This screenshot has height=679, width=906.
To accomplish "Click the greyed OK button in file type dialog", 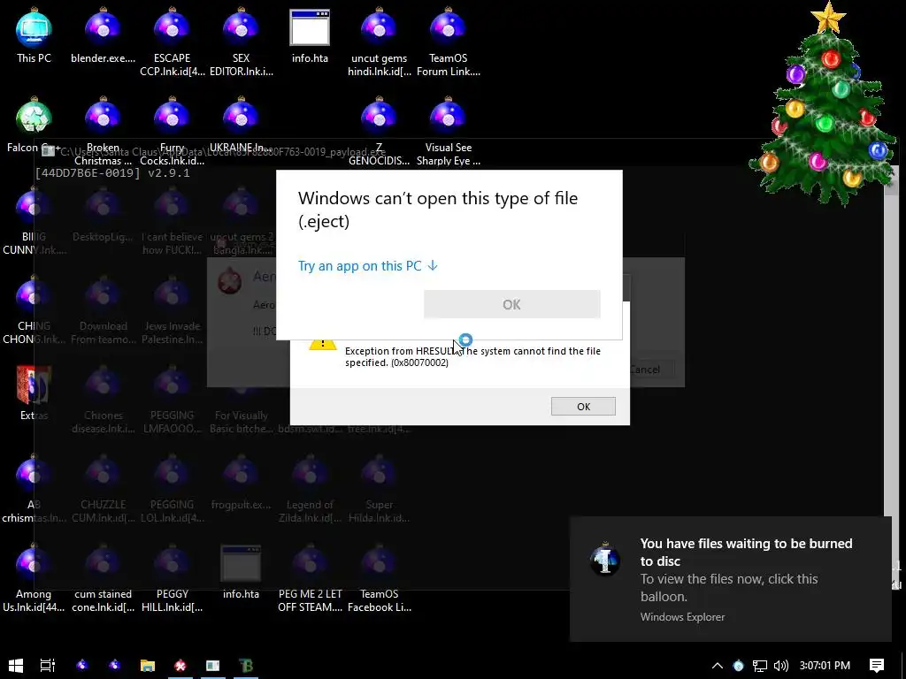I will coord(512,304).
